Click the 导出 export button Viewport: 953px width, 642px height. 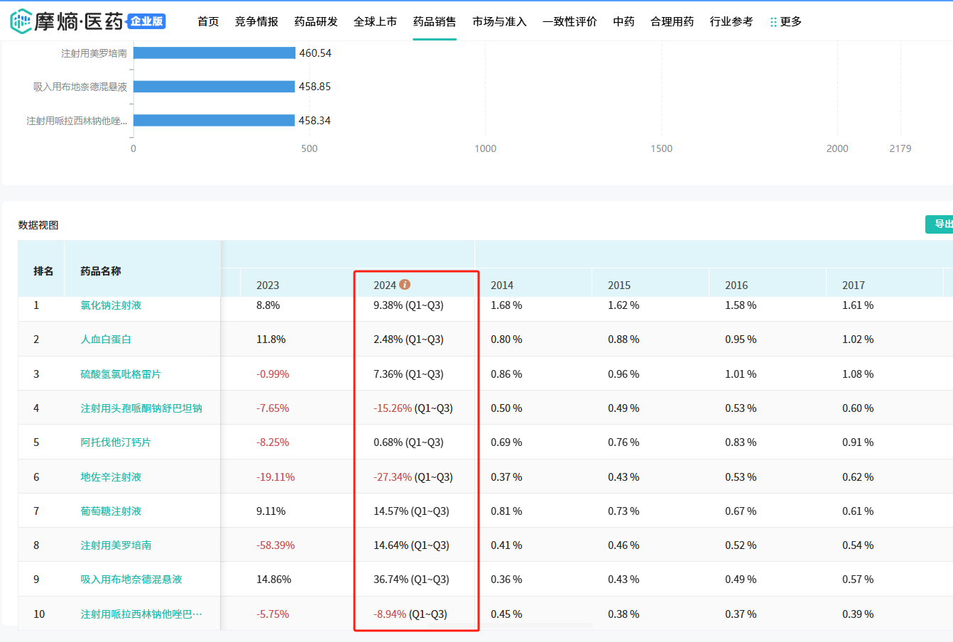click(x=941, y=224)
